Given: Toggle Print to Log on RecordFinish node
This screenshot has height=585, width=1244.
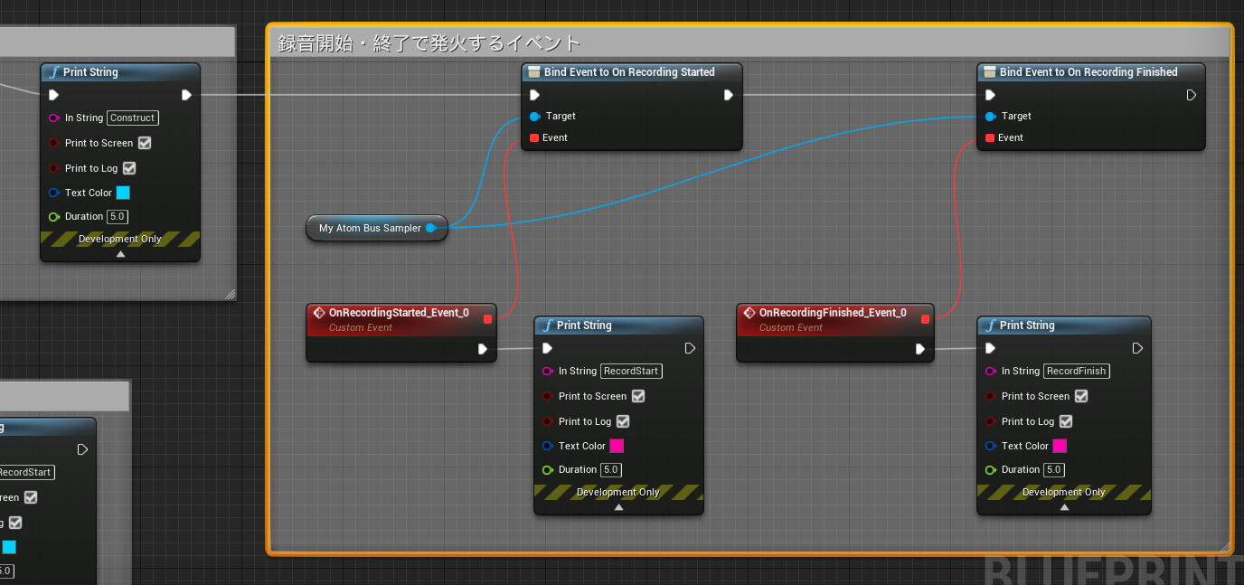Looking at the screenshot, I should tap(1066, 421).
